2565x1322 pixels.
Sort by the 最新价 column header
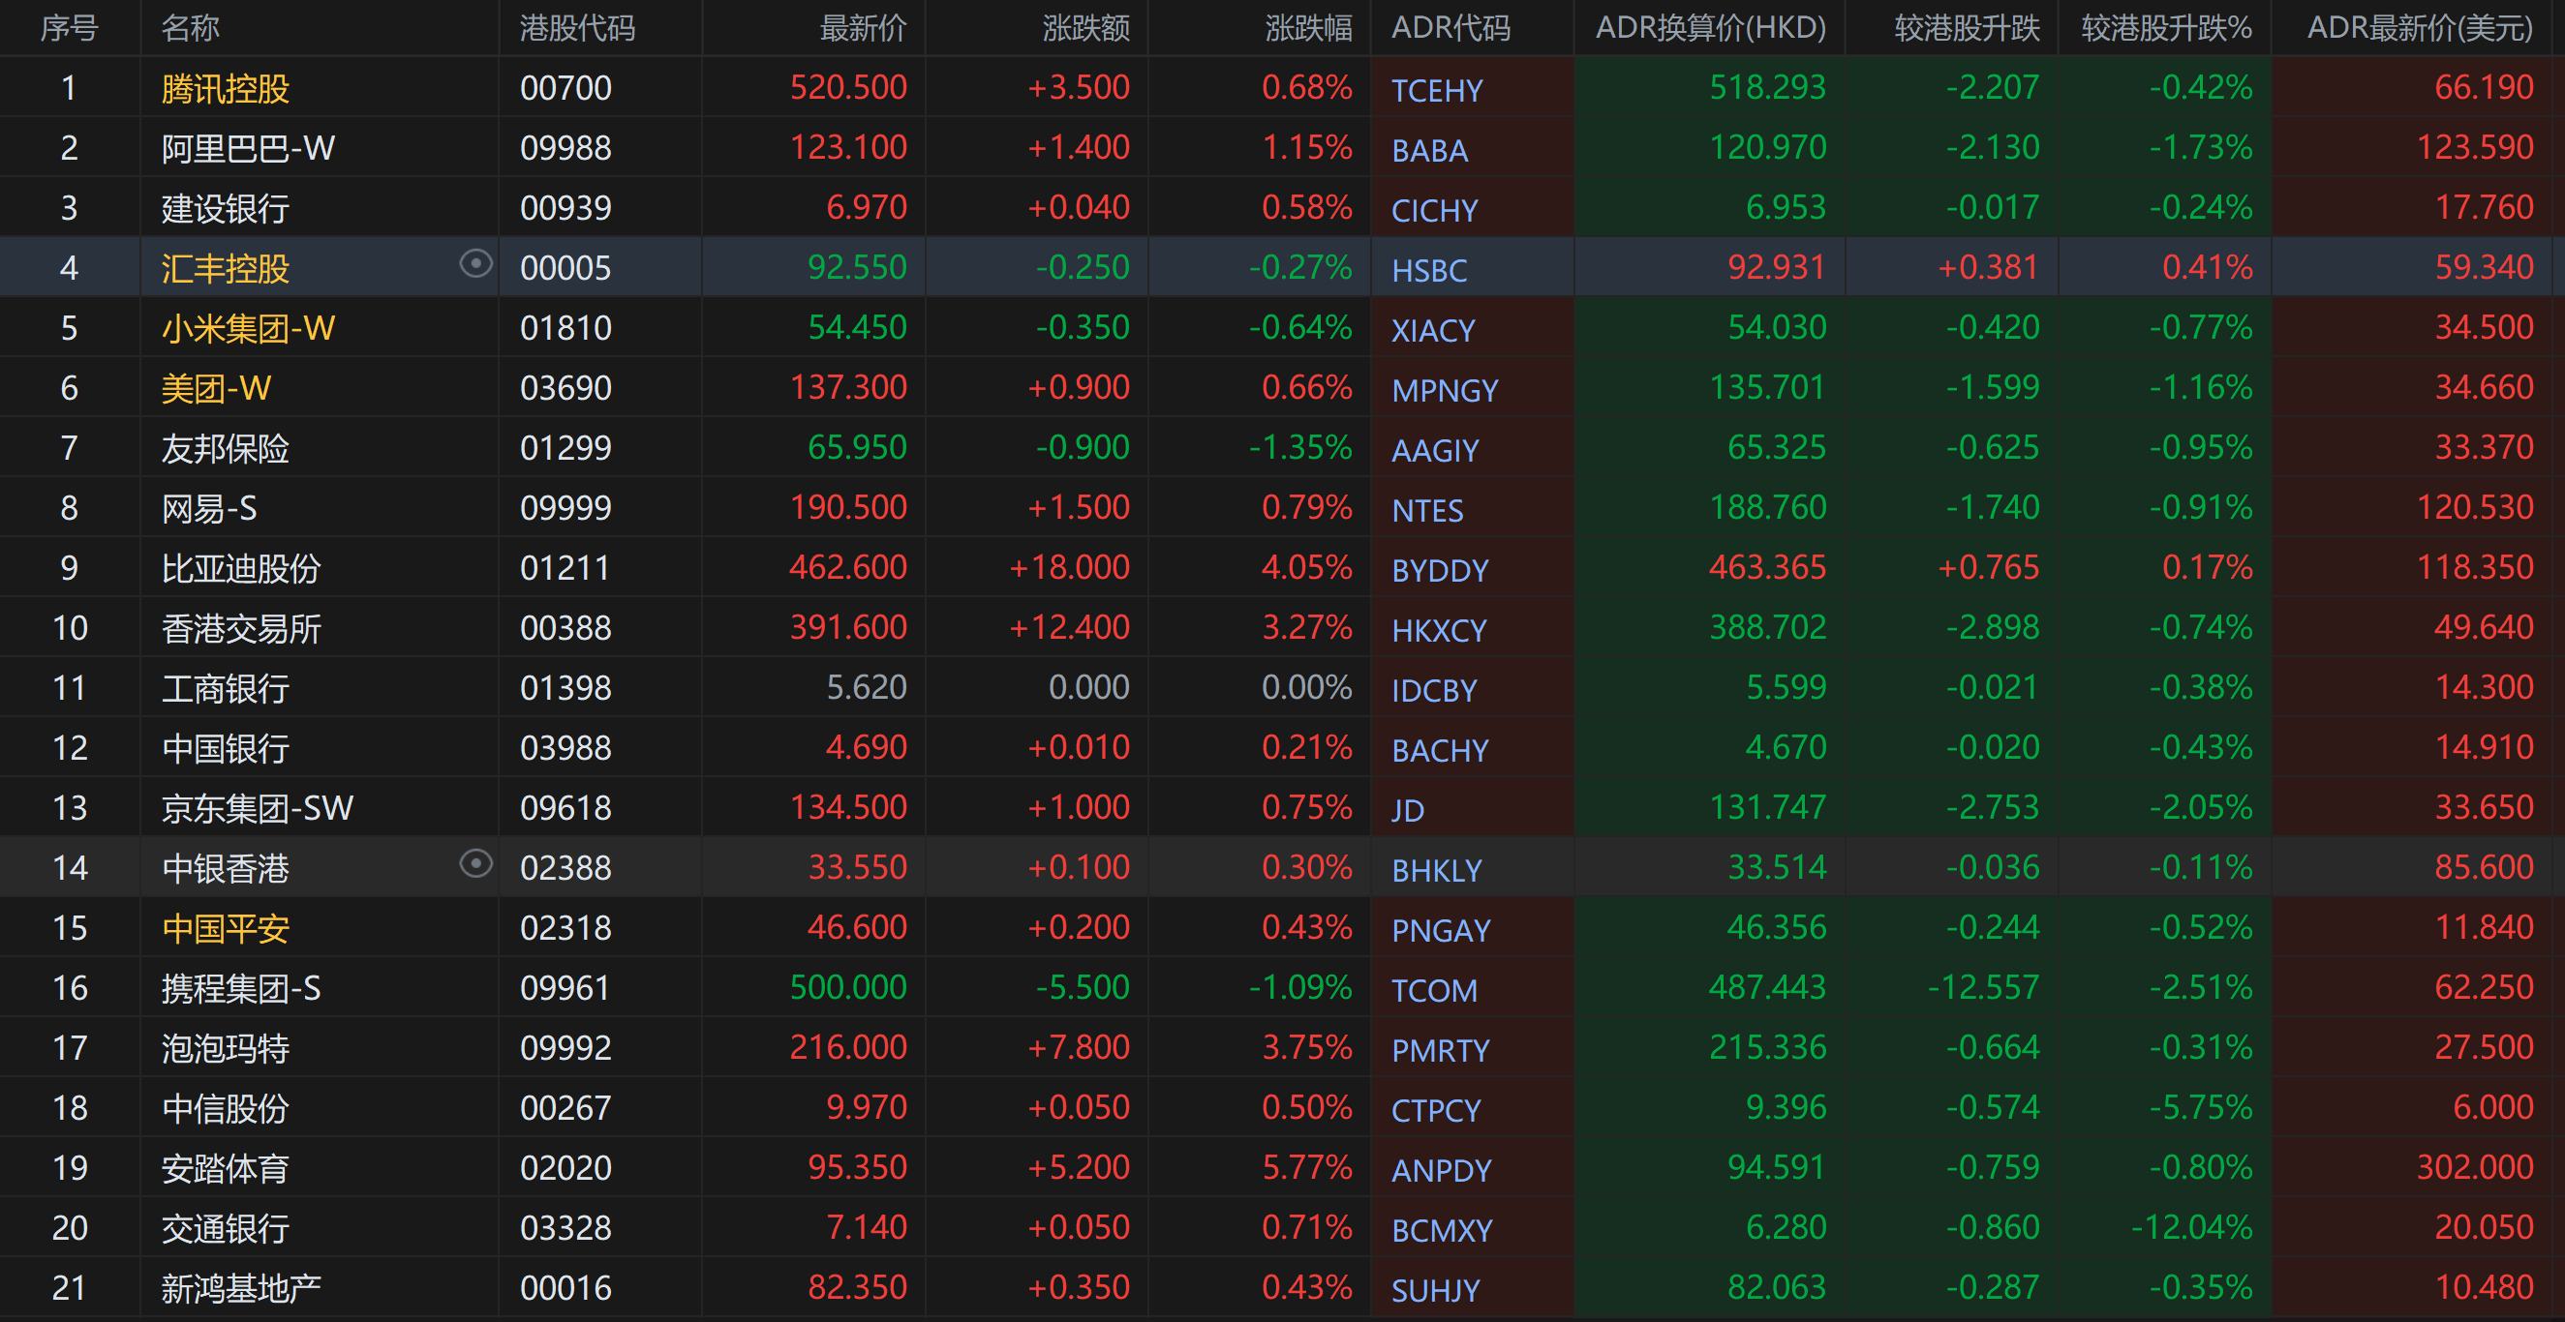(863, 28)
